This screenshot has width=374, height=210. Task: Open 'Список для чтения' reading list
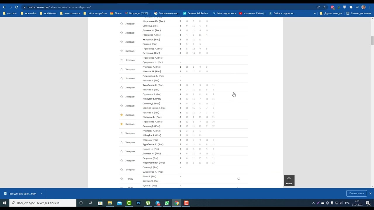tap(359, 13)
